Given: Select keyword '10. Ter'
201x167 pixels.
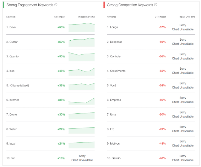Looking at the screenshot, I should click(11, 158).
